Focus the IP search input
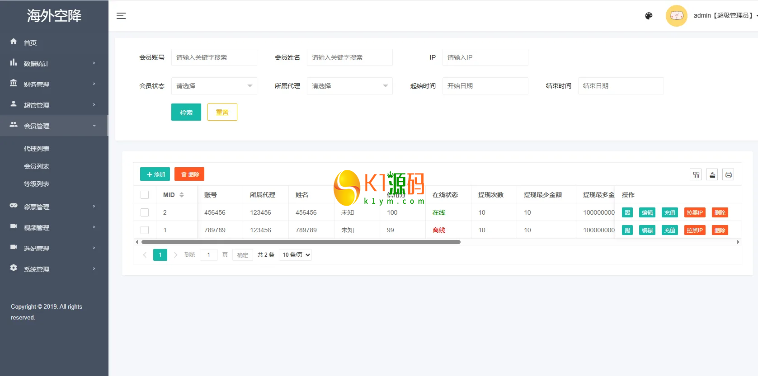The width and height of the screenshot is (758, 376). pos(485,57)
